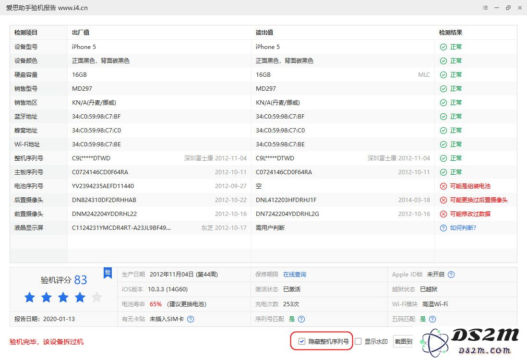Click the 验机评分 83 score

coord(64,280)
